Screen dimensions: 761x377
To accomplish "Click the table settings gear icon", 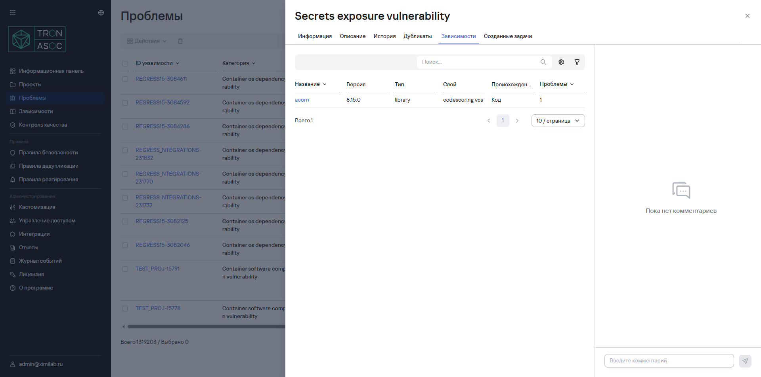I will (561, 62).
